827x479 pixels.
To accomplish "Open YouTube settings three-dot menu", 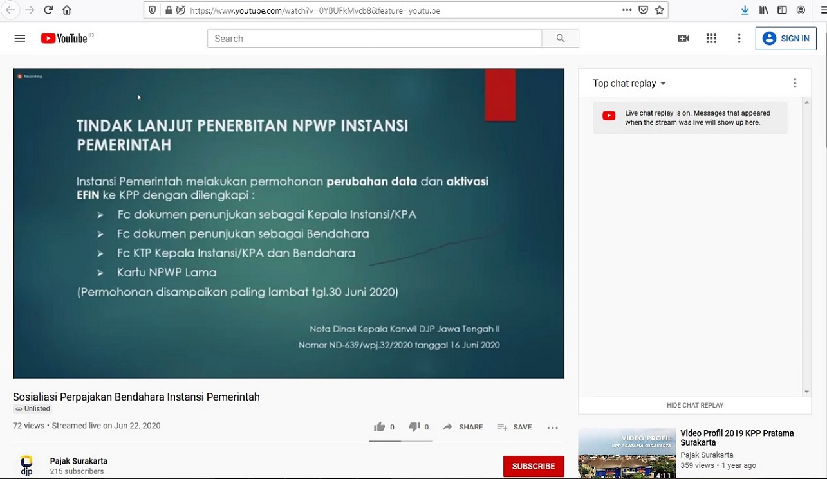I will point(739,39).
